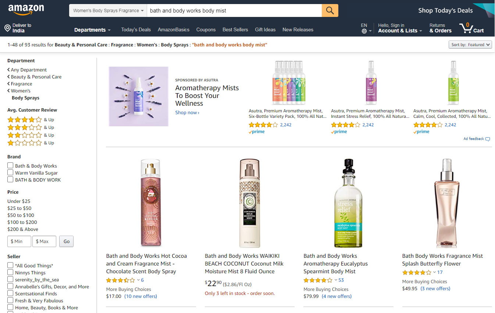The image size is (495, 313).
Task: Expand the Departments menu
Action: click(x=92, y=30)
